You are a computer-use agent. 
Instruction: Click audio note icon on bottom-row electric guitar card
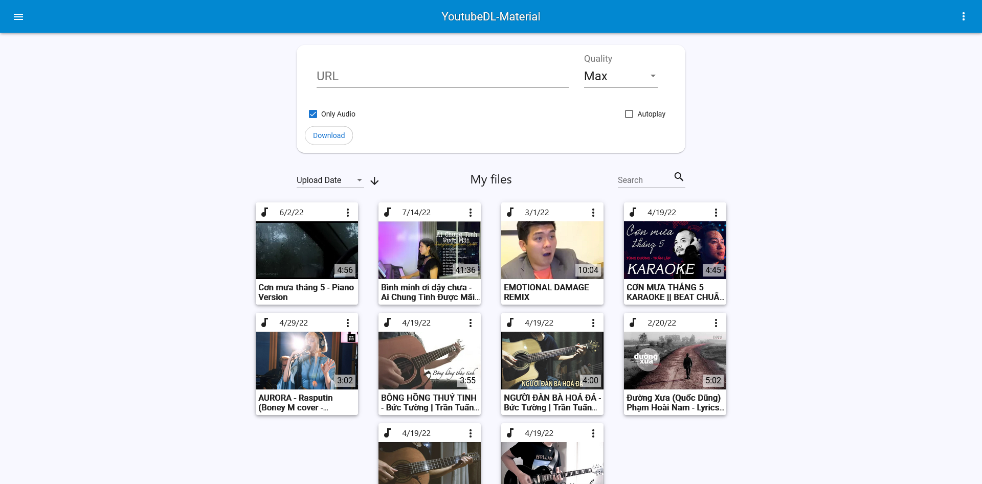pyautogui.click(x=510, y=433)
